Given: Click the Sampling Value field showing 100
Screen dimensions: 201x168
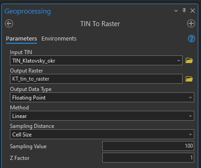Looking at the screenshot, I should (x=148, y=146).
